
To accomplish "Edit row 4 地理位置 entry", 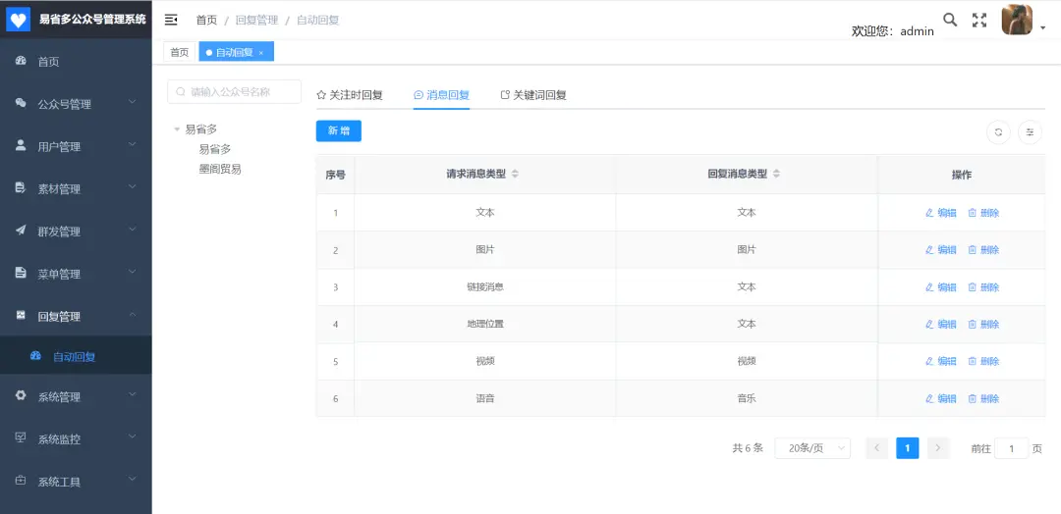I will pyautogui.click(x=940, y=325).
